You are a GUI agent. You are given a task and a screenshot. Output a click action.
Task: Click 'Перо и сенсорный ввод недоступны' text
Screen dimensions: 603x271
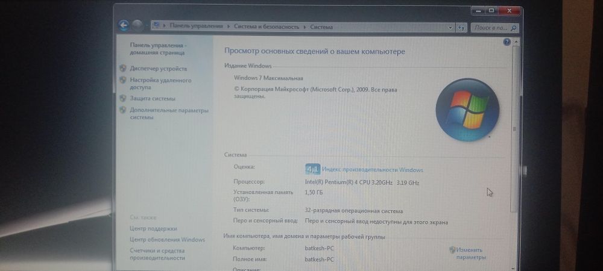click(x=376, y=222)
